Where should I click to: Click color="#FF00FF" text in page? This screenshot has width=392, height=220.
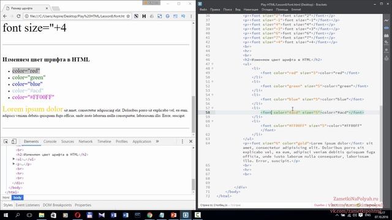pyautogui.click(x=33, y=97)
